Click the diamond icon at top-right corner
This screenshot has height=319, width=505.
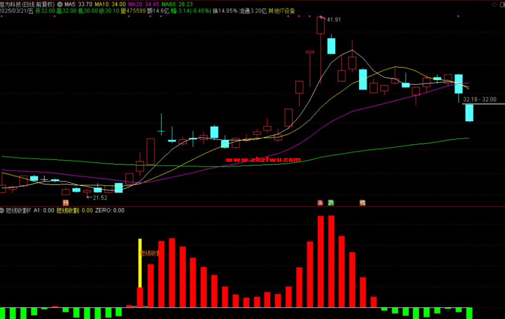click(x=494, y=4)
